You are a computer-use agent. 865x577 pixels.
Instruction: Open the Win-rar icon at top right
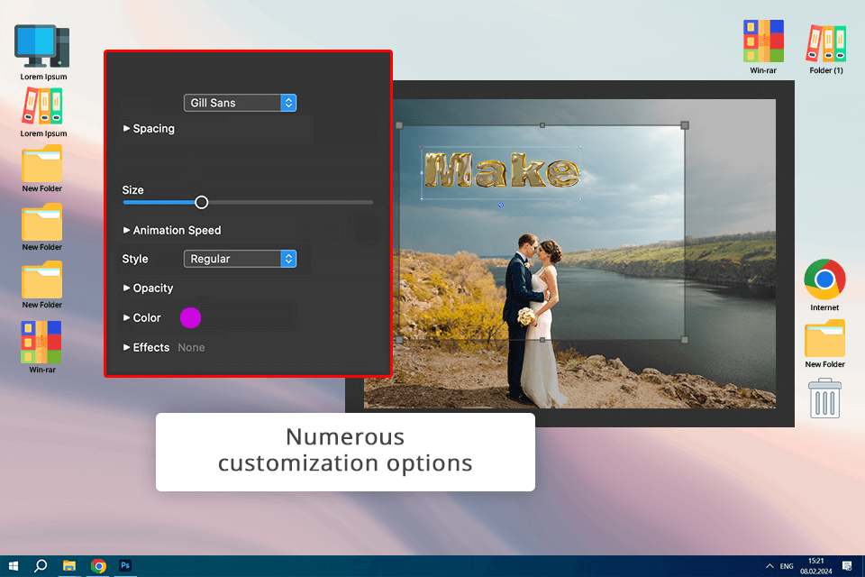coord(763,47)
